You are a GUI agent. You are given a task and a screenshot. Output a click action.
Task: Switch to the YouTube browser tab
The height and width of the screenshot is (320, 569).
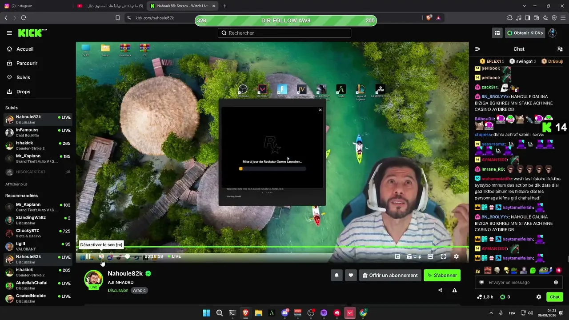[x=110, y=6]
